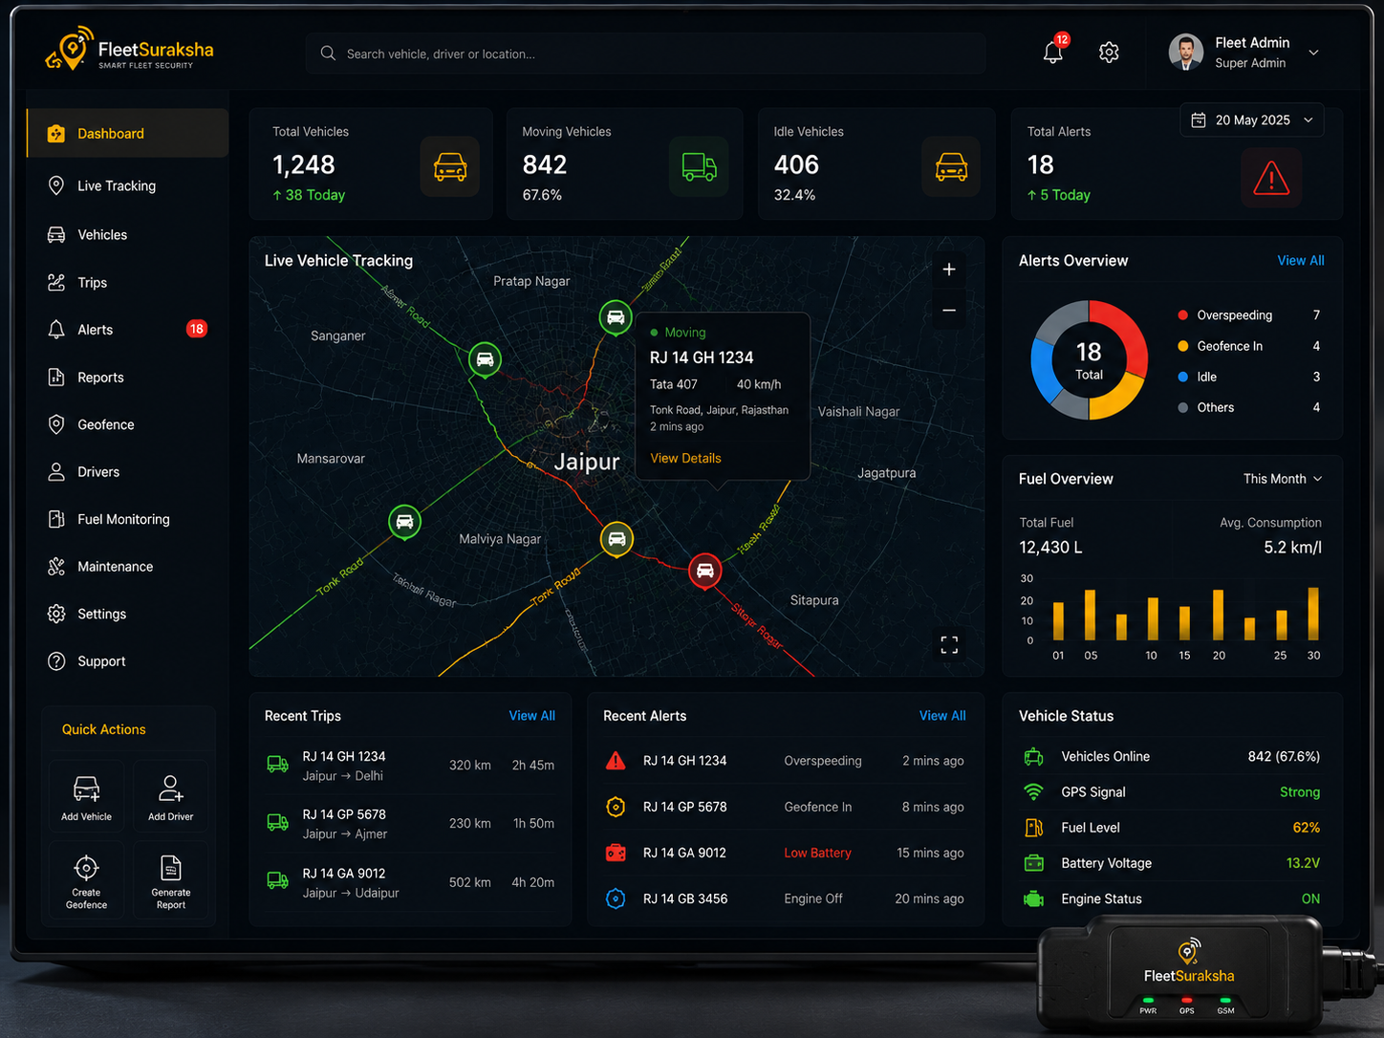Focus the search vehicle, driver or location field

(645, 54)
